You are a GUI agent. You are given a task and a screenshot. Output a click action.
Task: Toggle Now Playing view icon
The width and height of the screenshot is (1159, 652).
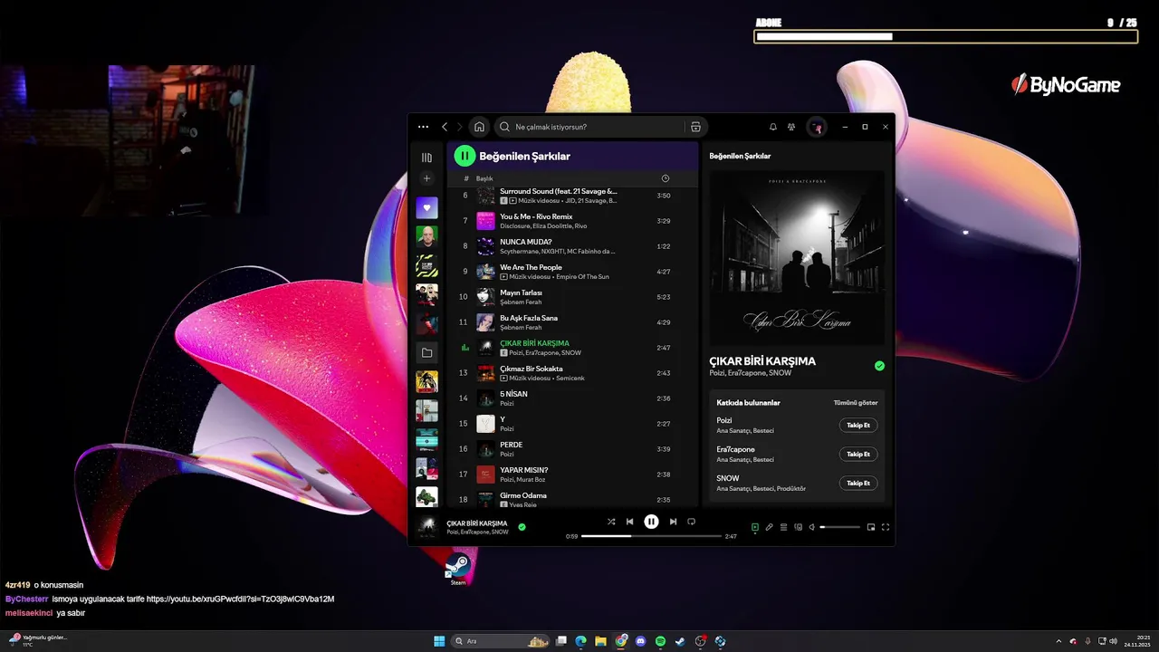pos(754,527)
